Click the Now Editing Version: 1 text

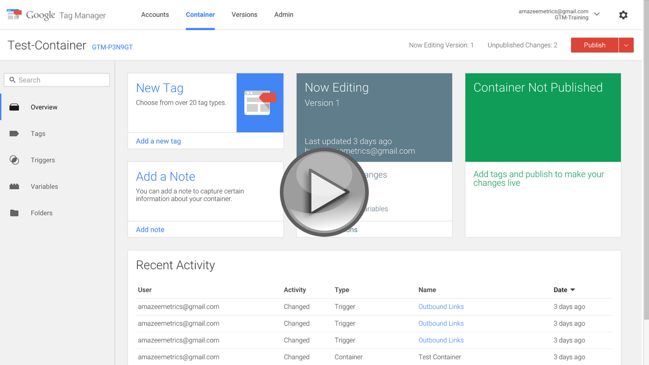coord(441,45)
